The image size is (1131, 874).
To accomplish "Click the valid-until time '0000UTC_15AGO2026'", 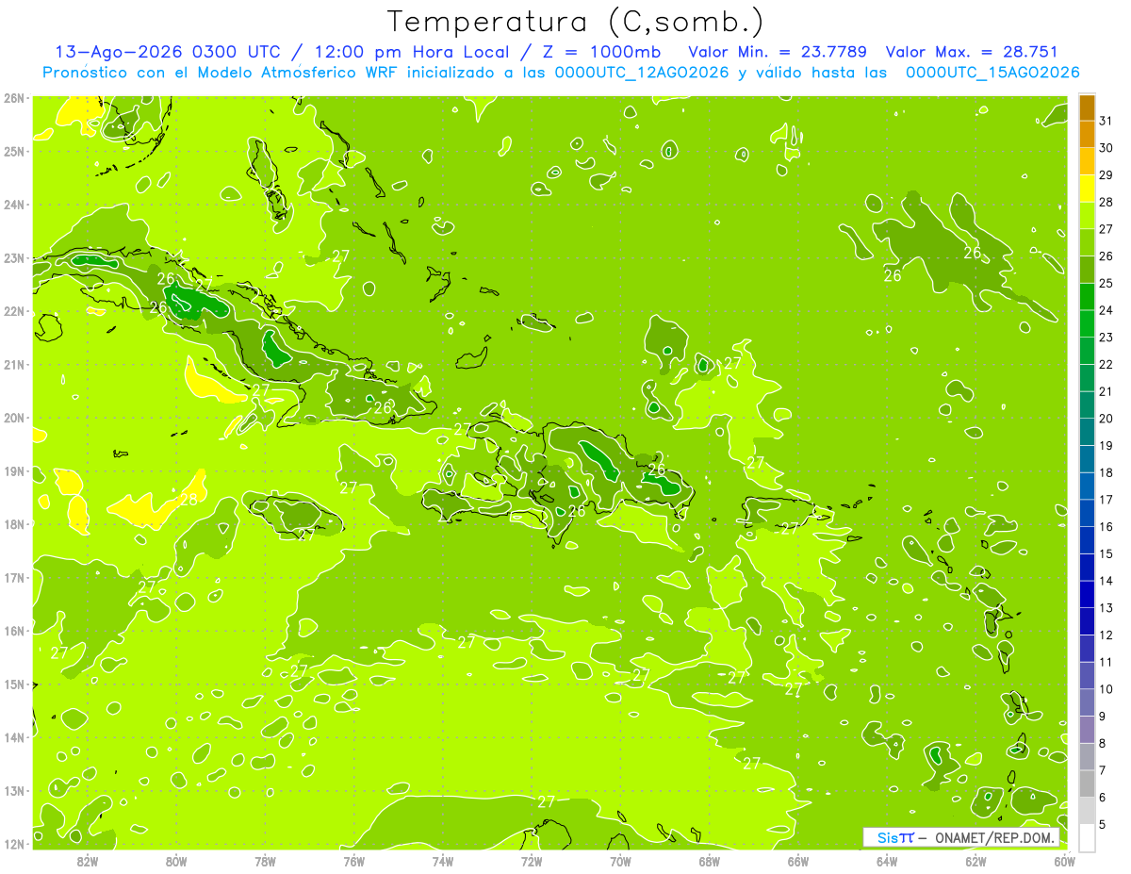I will (x=992, y=73).
